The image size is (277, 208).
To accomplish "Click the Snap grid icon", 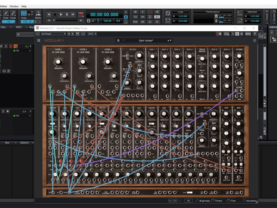I will click(24, 13).
